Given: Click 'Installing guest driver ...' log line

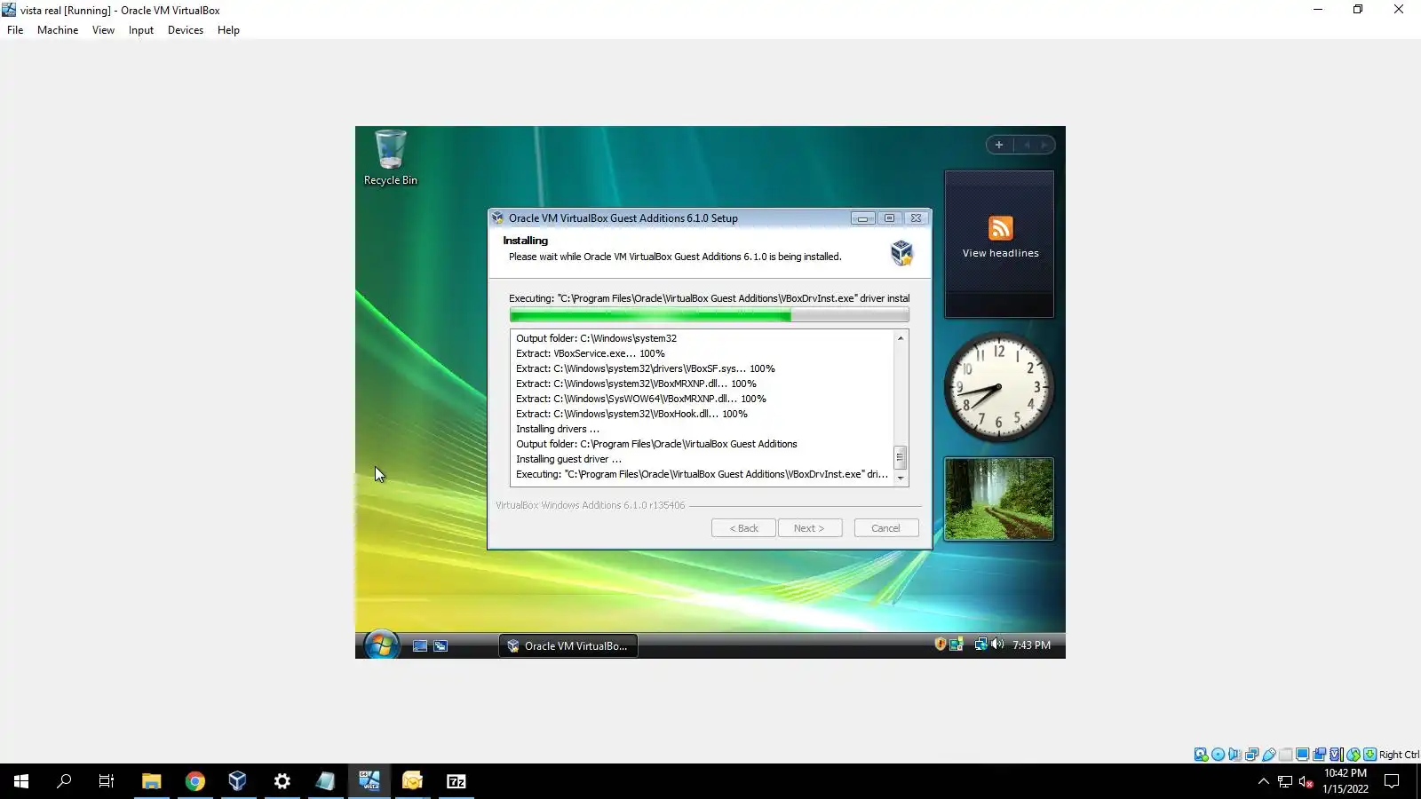Looking at the screenshot, I should [x=568, y=459].
